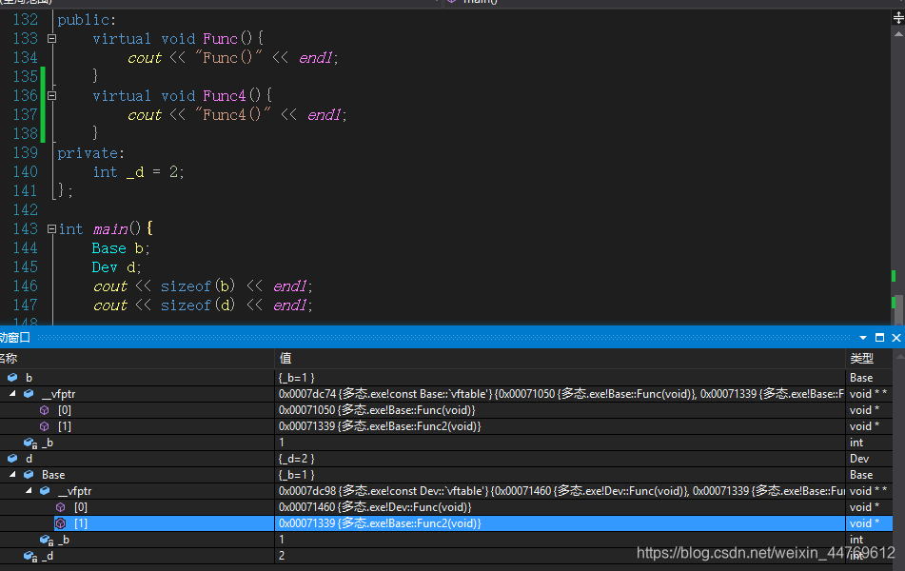The width and height of the screenshot is (905, 571).
Task: Select value 0x00071460 Dev::Func(void) row
Action: 446,507
